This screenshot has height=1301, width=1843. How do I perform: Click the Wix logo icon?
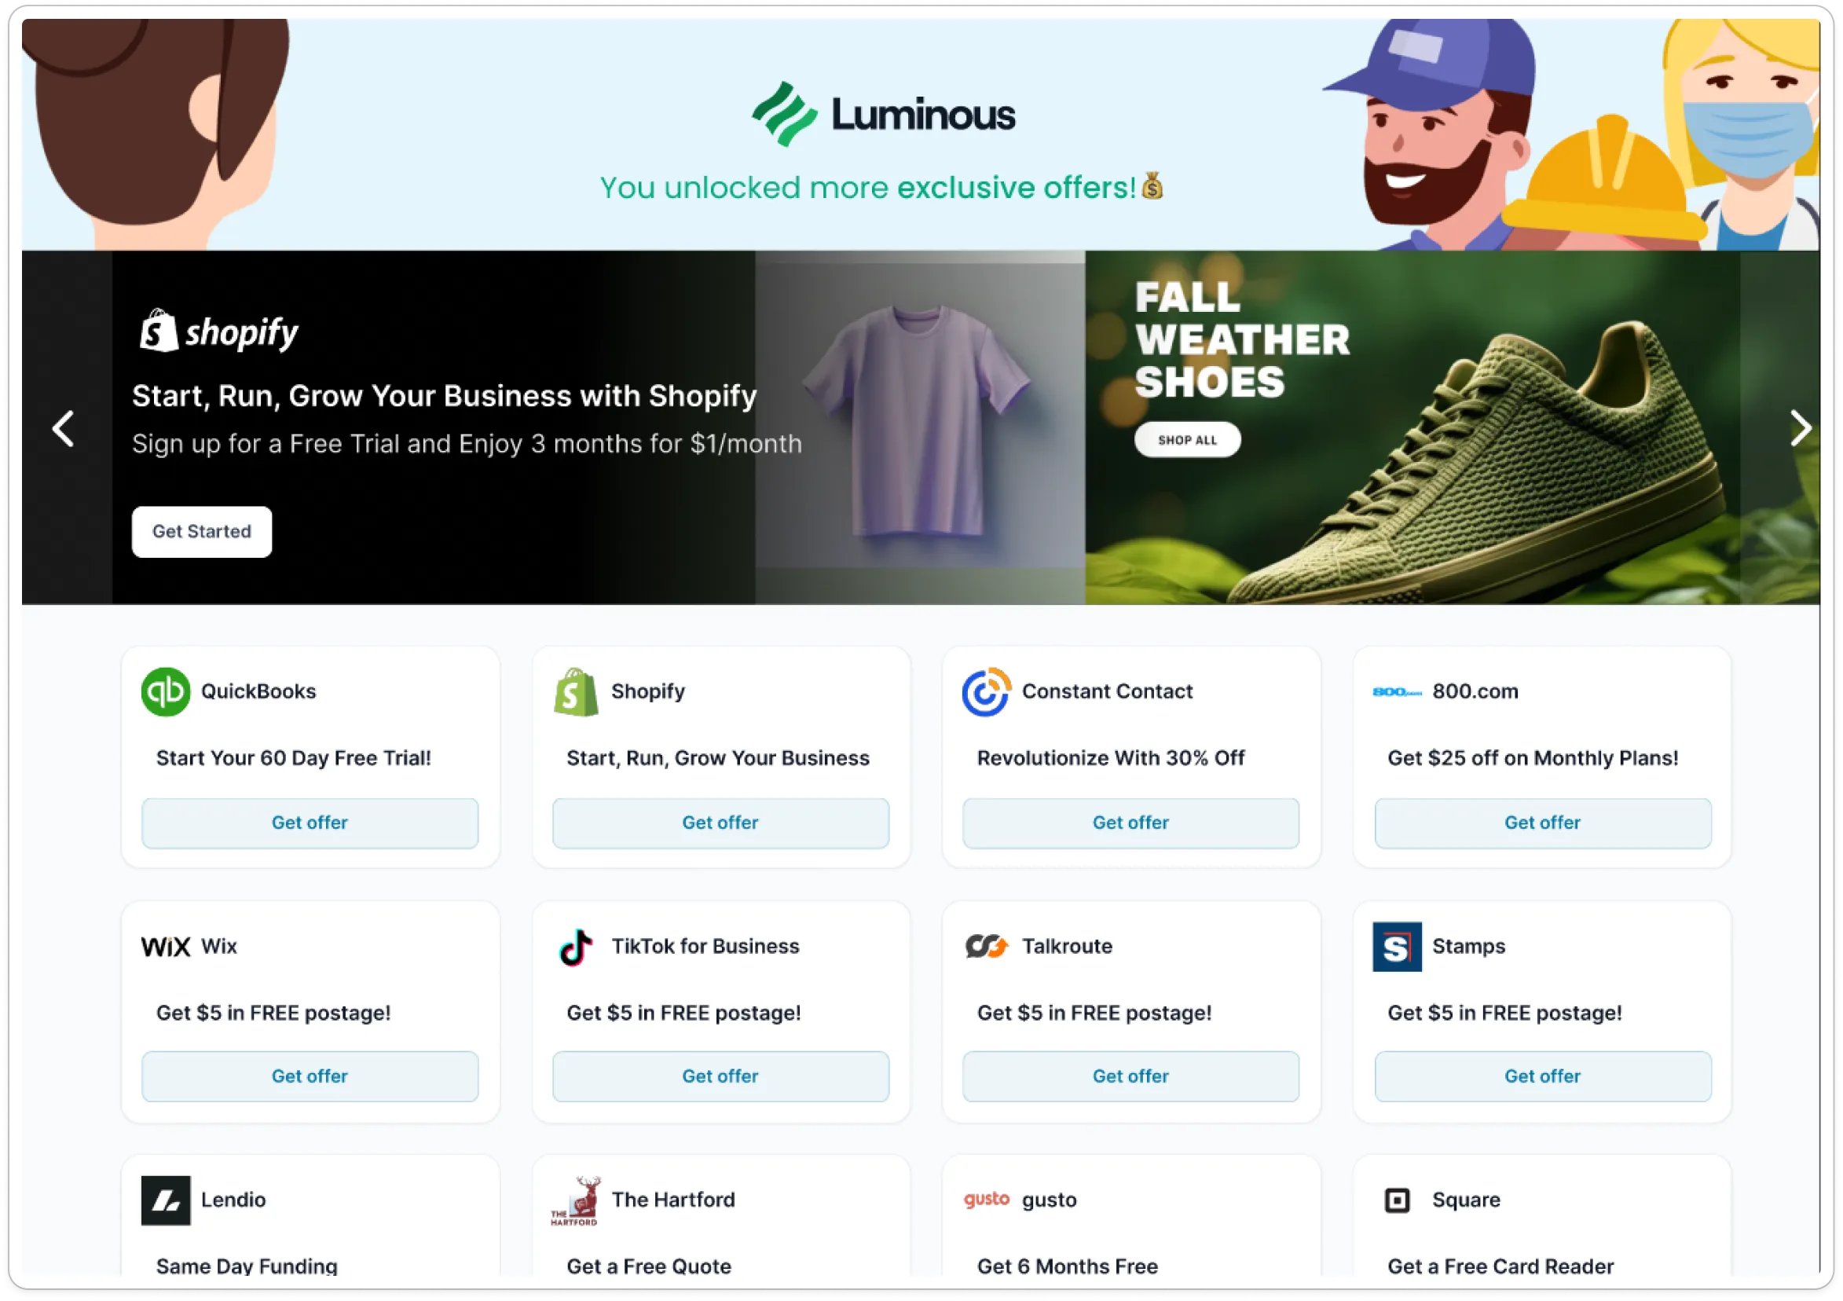point(165,947)
